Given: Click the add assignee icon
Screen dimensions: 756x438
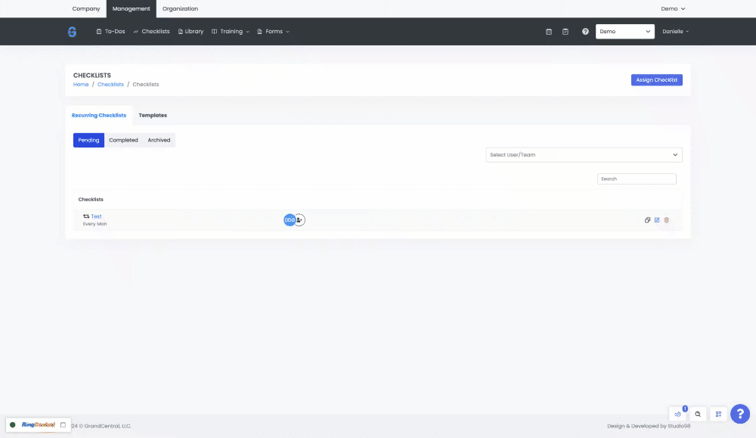Looking at the screenshot, I should (x=300, y=220).
